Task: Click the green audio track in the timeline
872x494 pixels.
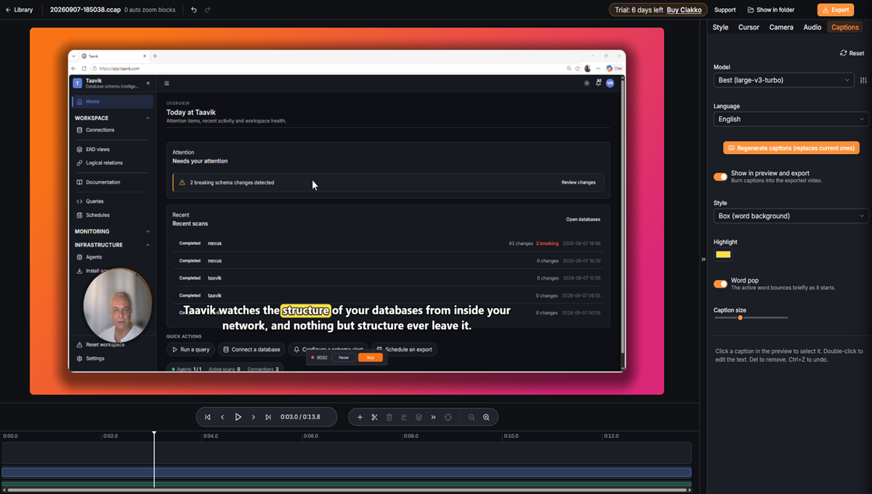Action: tap(346, 483)
